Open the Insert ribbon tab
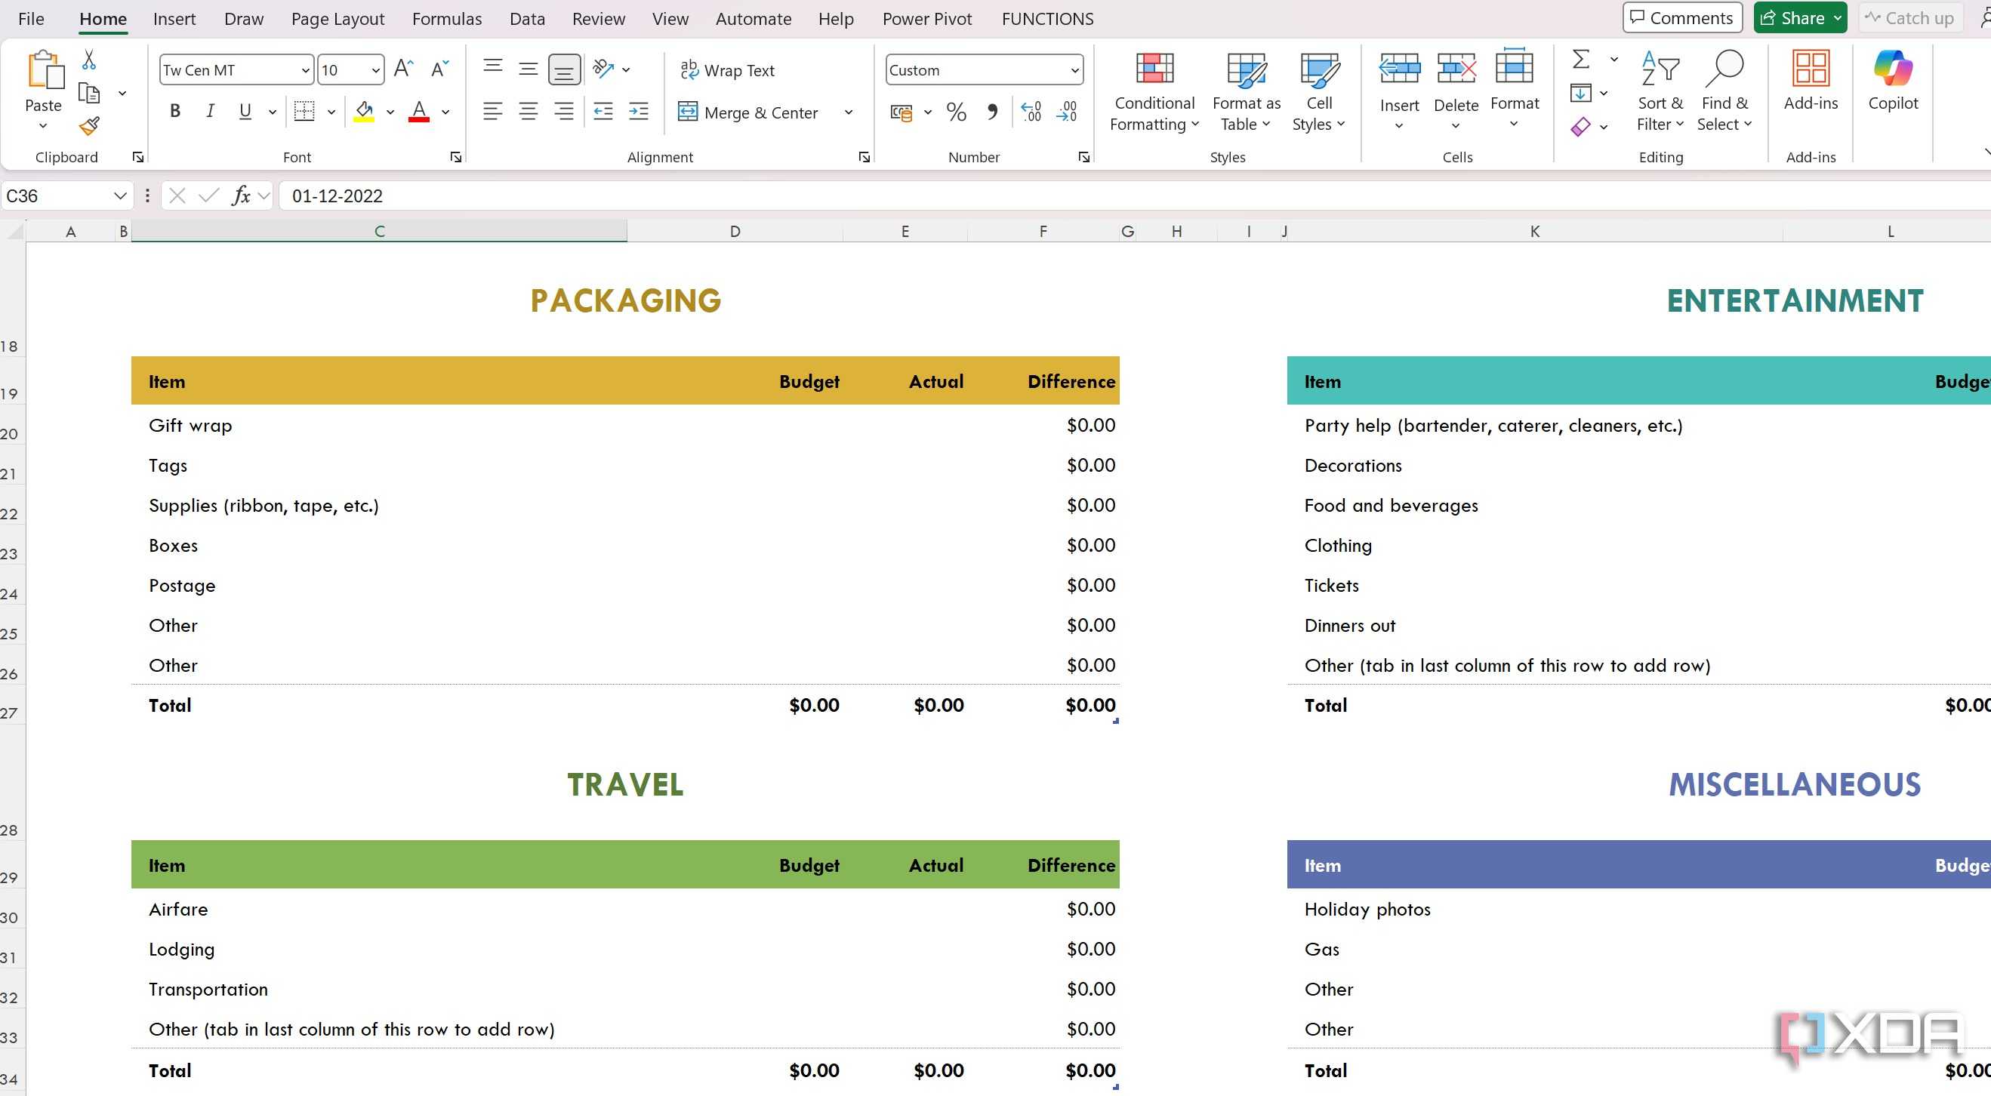 pyautogui.click(x=174, y=19)
